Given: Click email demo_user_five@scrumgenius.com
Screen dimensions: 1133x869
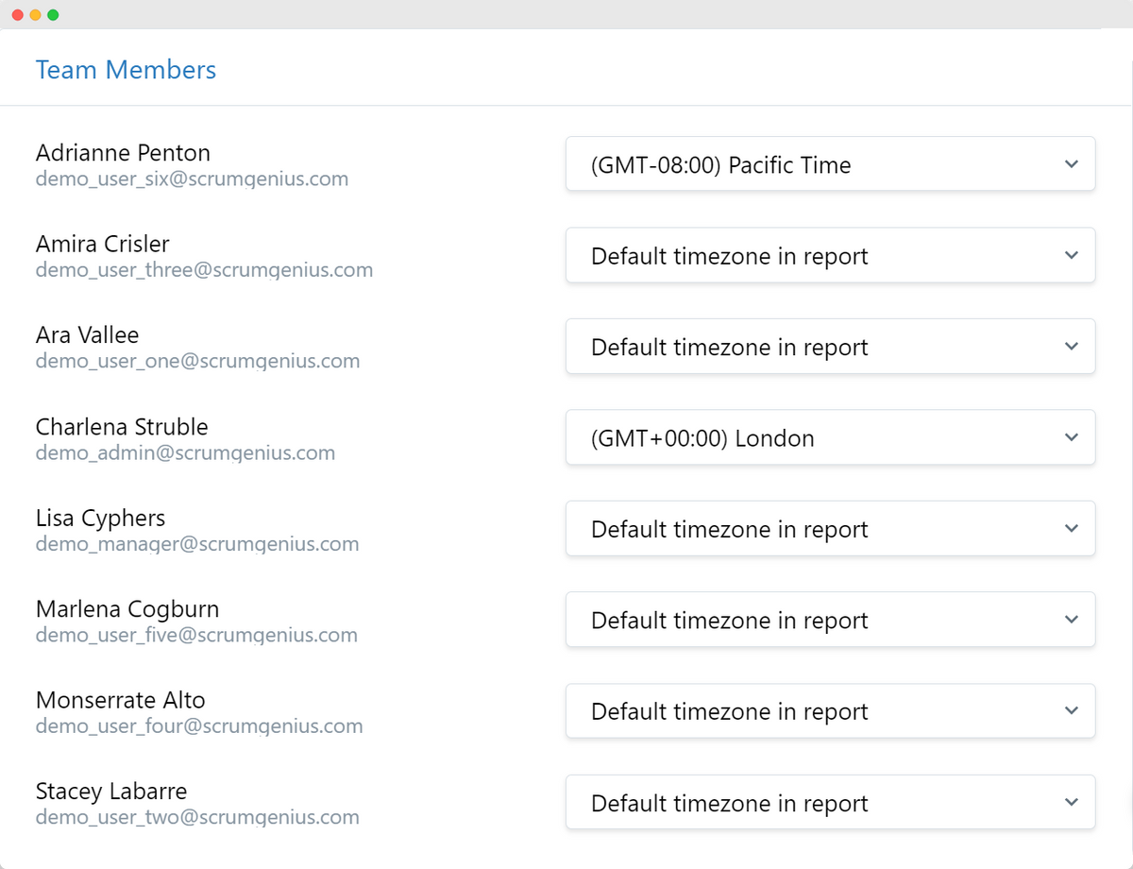Looking at the screenshot, I should coord(196,635).
